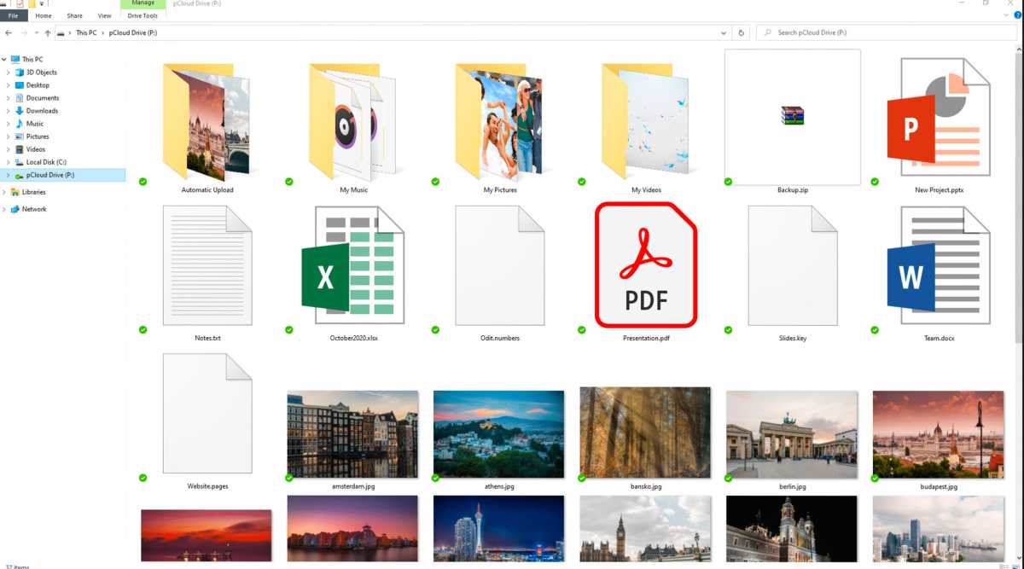Select the amsterdam.jpg image thumbnail
The height and width of the screenshot is (569, 1024).
pyautogui.click(x=352, y=434)
